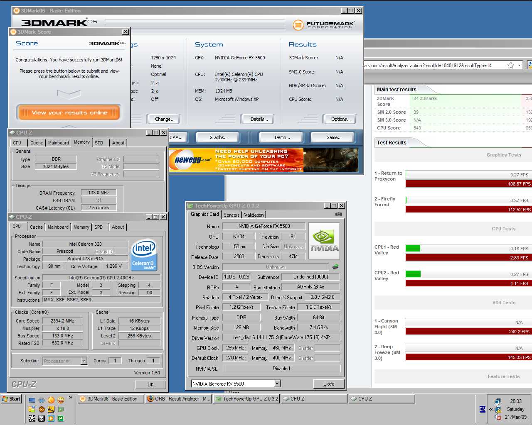Viewport: 532px width, 425px height.
Task: Click the muted volume tray icon
Action: click(498, 417)
